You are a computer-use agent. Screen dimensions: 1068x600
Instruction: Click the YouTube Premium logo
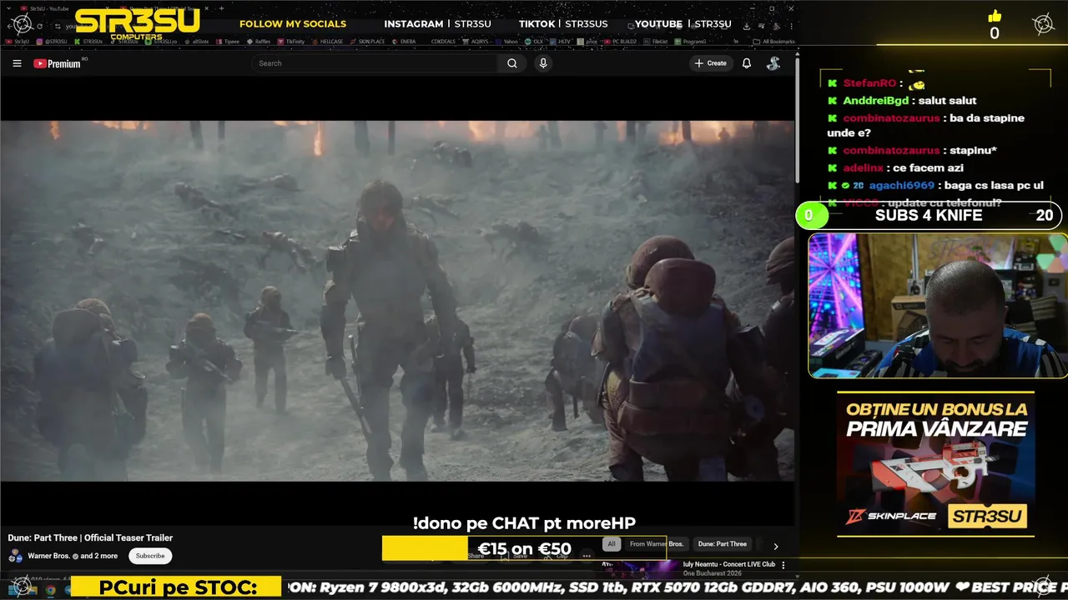click(x=57, y=63)
